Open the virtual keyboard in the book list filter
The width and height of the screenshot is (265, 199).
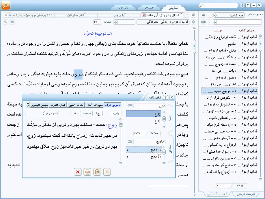[x=204, y=22]
